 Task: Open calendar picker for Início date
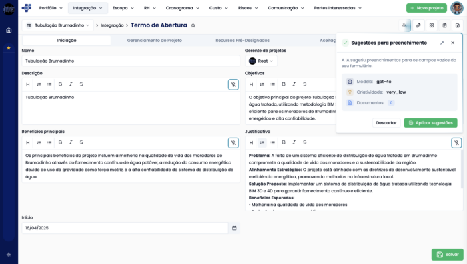point(234,228)
